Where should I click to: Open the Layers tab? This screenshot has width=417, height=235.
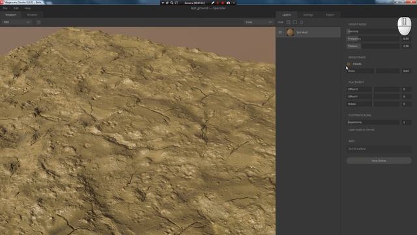286,14
